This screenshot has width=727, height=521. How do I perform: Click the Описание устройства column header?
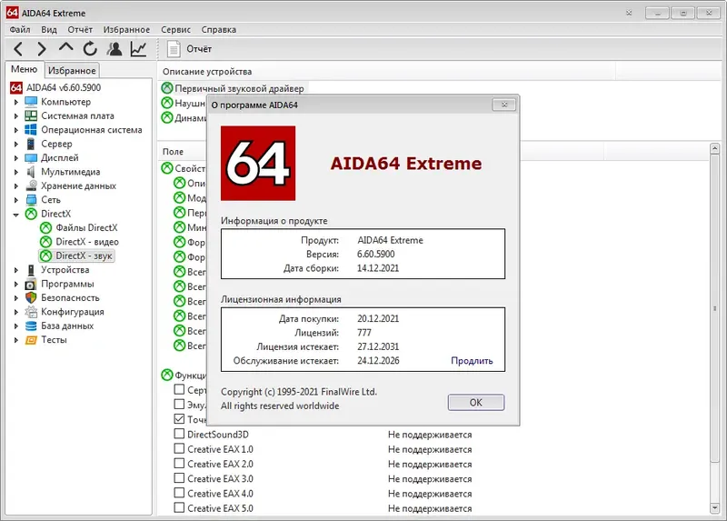click(x=387, y=72)
